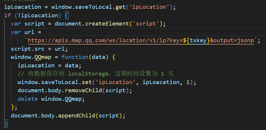Viewport: 266px width, 130px height.
Task: Click the function keyword
Action: (75, 57)
